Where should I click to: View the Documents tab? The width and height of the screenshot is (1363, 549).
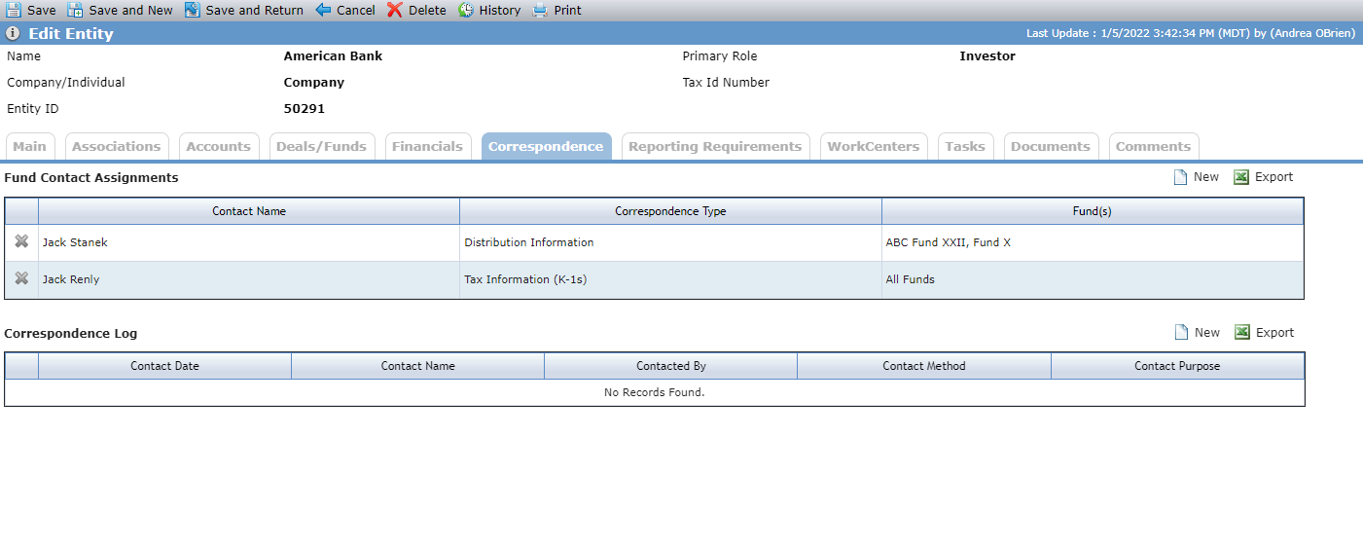coord(1051,146)
